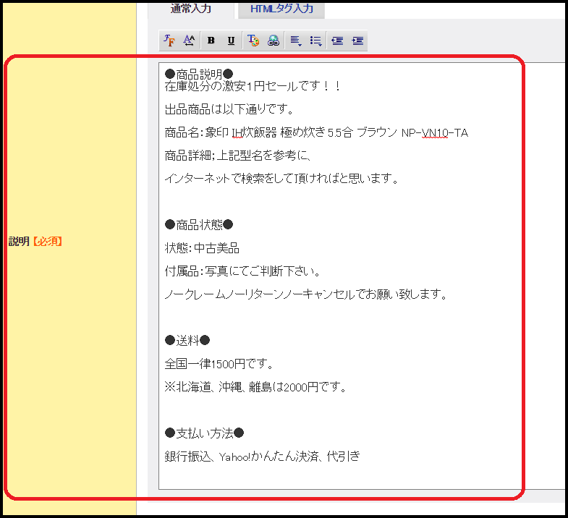
Task: Insert a hyperlink with link icon
Action: [x=274, y=41]
